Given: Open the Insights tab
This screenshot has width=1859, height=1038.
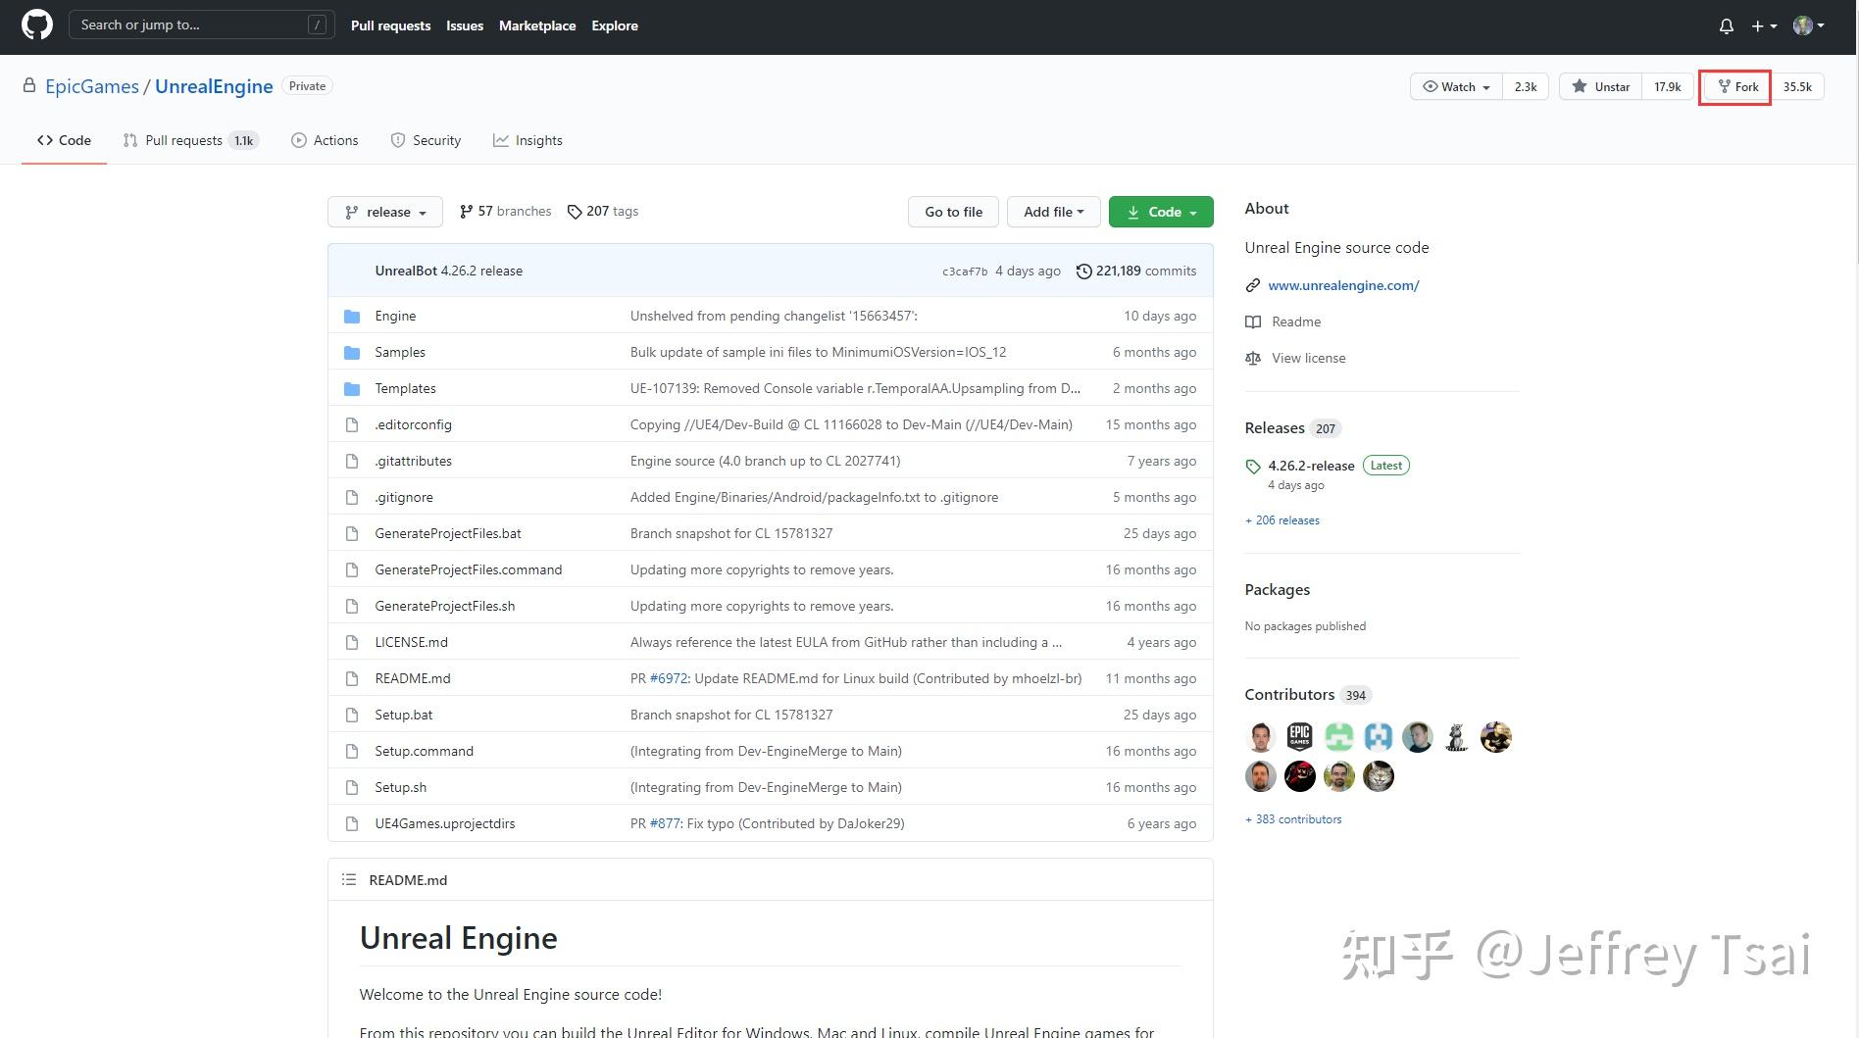Looking at the screenshot, I should (x=528, y=140).
